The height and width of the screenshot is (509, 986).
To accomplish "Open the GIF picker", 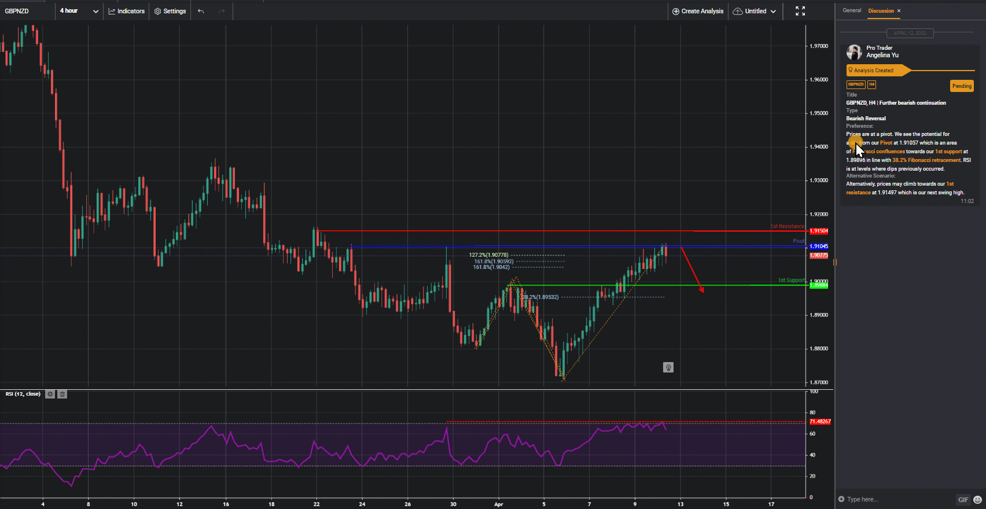I will 963,500.
